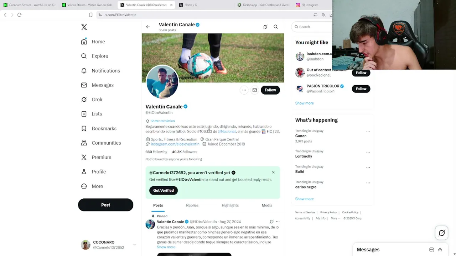Click the new message icon in Messages bar
This screenshot has width=456, height=256.
431,250
